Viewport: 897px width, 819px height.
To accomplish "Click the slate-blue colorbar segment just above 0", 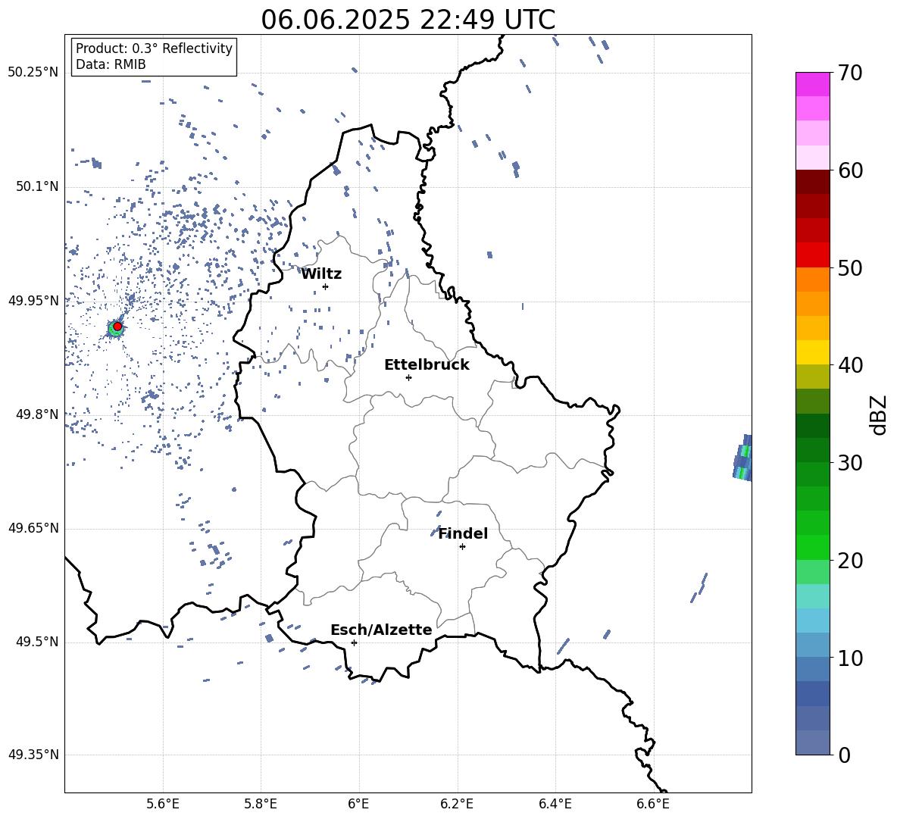I will 813,742.
